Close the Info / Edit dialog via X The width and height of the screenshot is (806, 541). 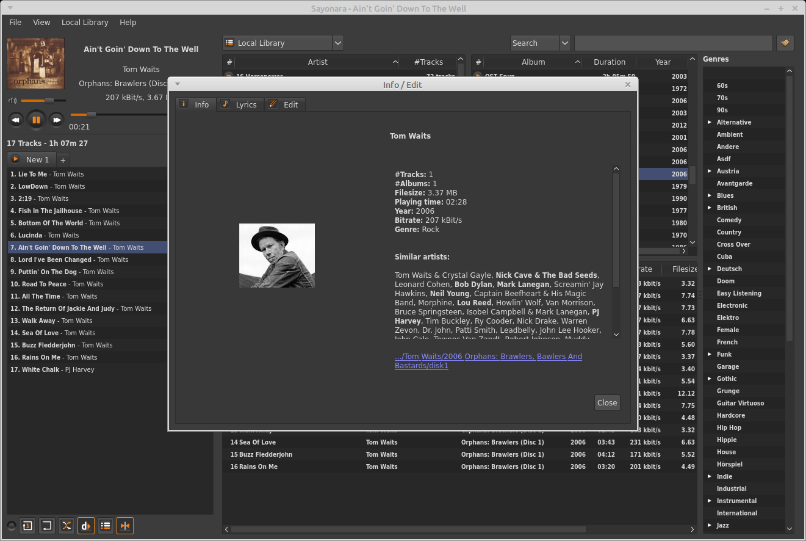click(628, 85)
